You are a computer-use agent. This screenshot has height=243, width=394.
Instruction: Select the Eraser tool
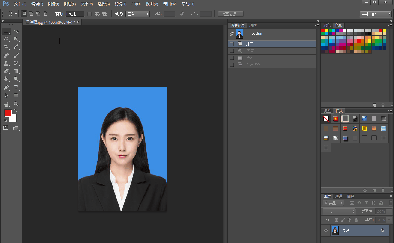point(6,71)
